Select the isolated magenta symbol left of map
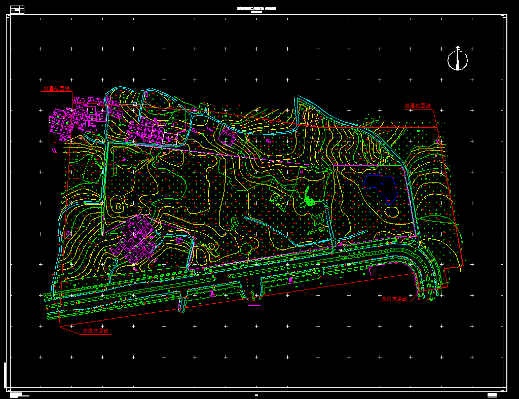 point(54,150)
